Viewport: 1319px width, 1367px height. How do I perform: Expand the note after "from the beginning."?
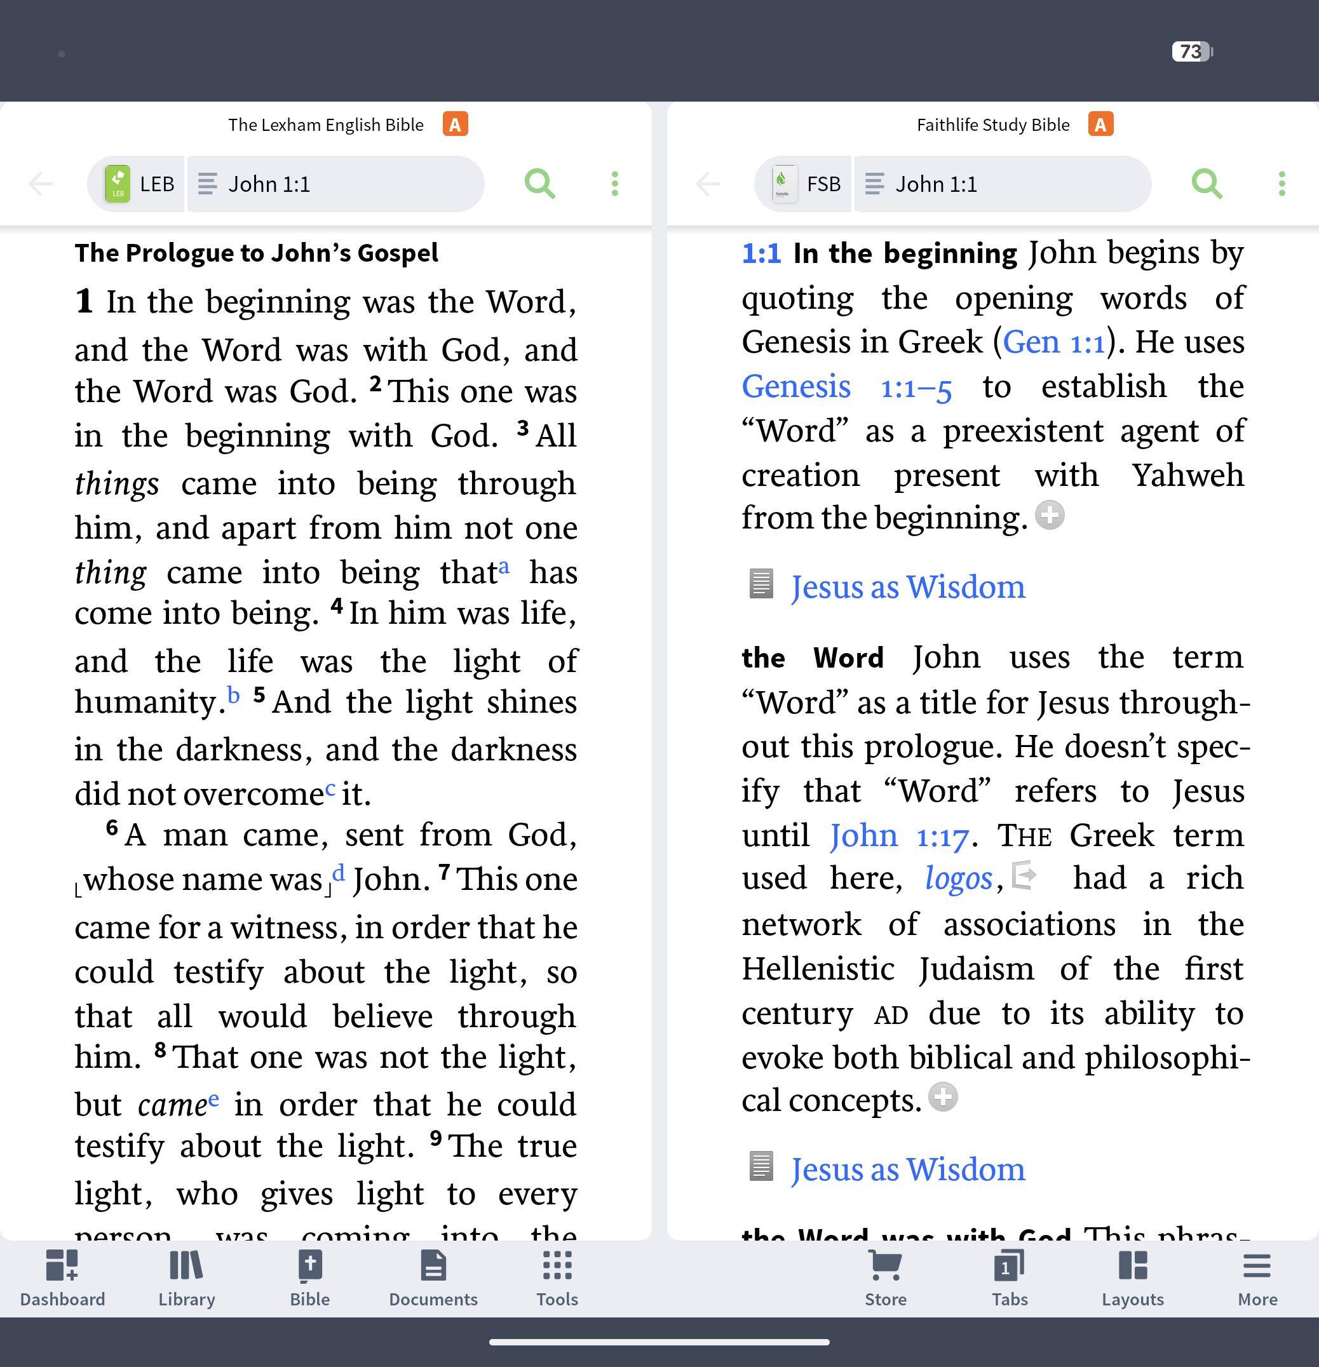coord(1049,515)
